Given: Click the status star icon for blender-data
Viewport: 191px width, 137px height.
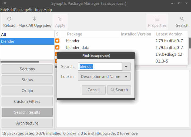Looking at the screenshot, I should (57, 47).
